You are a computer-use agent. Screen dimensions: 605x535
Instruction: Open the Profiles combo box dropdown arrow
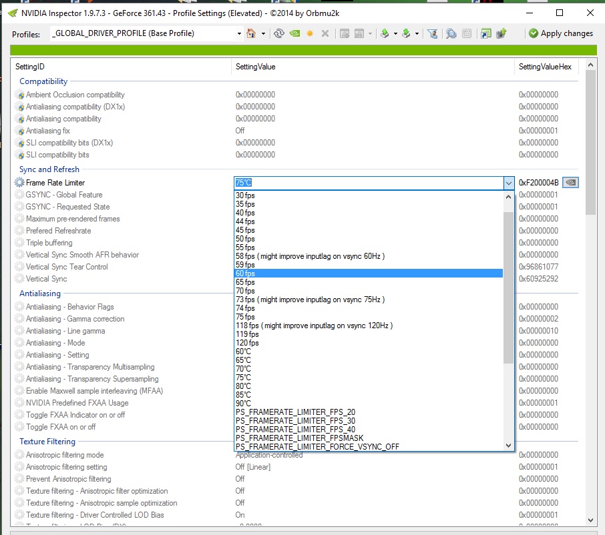(239, 33)
